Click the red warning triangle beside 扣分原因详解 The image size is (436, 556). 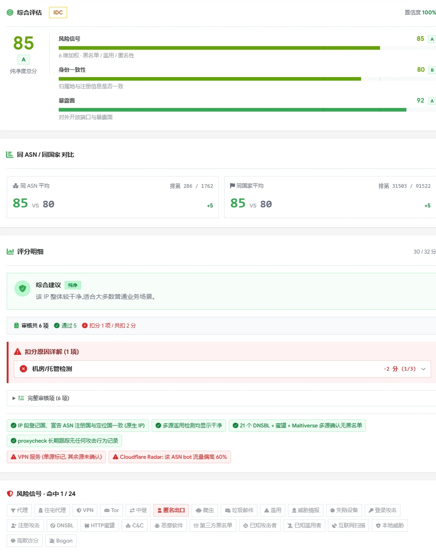[x=18, y=352]
